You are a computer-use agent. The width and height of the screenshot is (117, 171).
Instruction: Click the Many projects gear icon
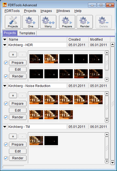point(48,22)
